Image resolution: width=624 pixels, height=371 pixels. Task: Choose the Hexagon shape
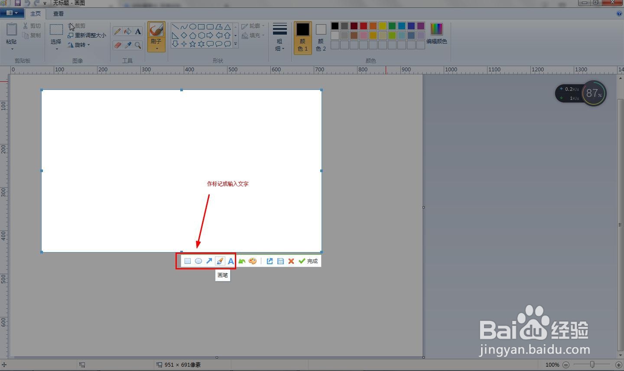click(x=201, y=35)
